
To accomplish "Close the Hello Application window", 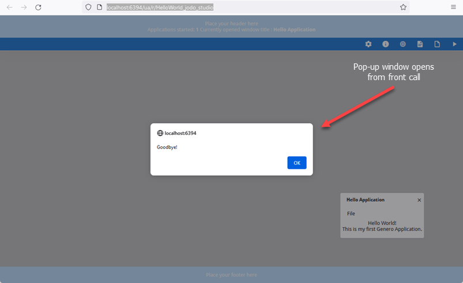I will tap(419, 200).
